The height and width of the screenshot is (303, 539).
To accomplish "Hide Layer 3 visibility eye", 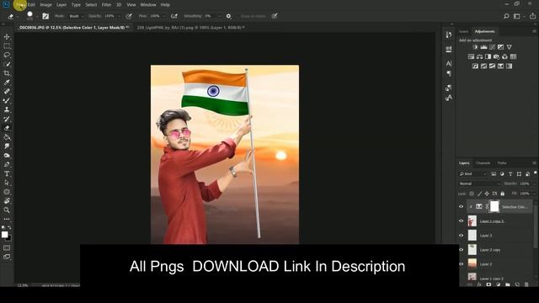I will coord(462,236).
